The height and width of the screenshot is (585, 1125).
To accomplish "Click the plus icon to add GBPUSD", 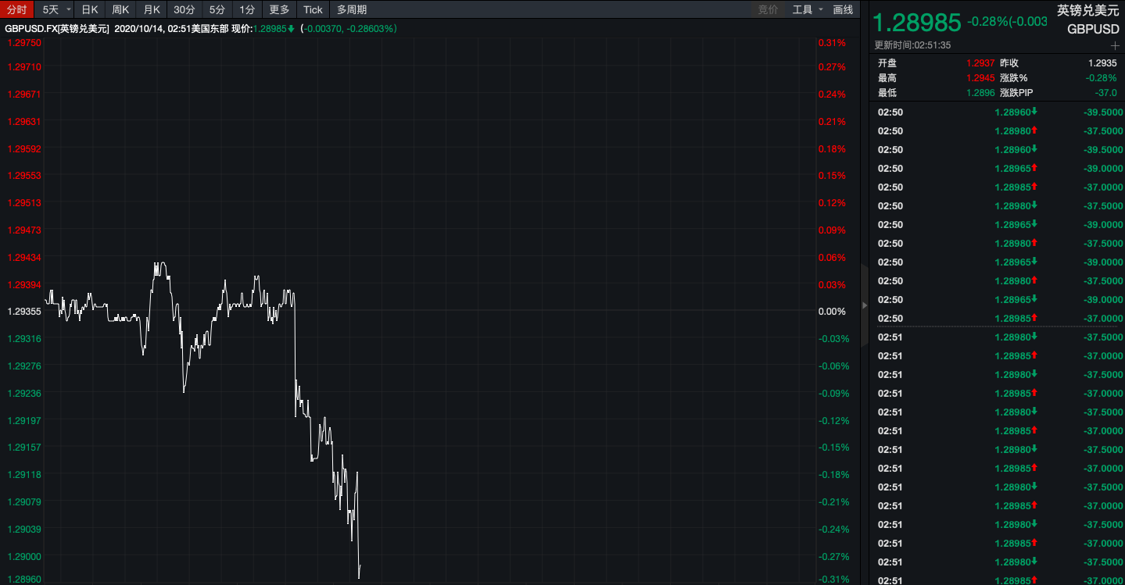I will tap(1115, 45).
